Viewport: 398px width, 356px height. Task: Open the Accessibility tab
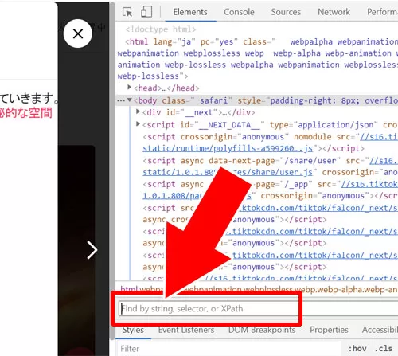(x=380, y=330)
